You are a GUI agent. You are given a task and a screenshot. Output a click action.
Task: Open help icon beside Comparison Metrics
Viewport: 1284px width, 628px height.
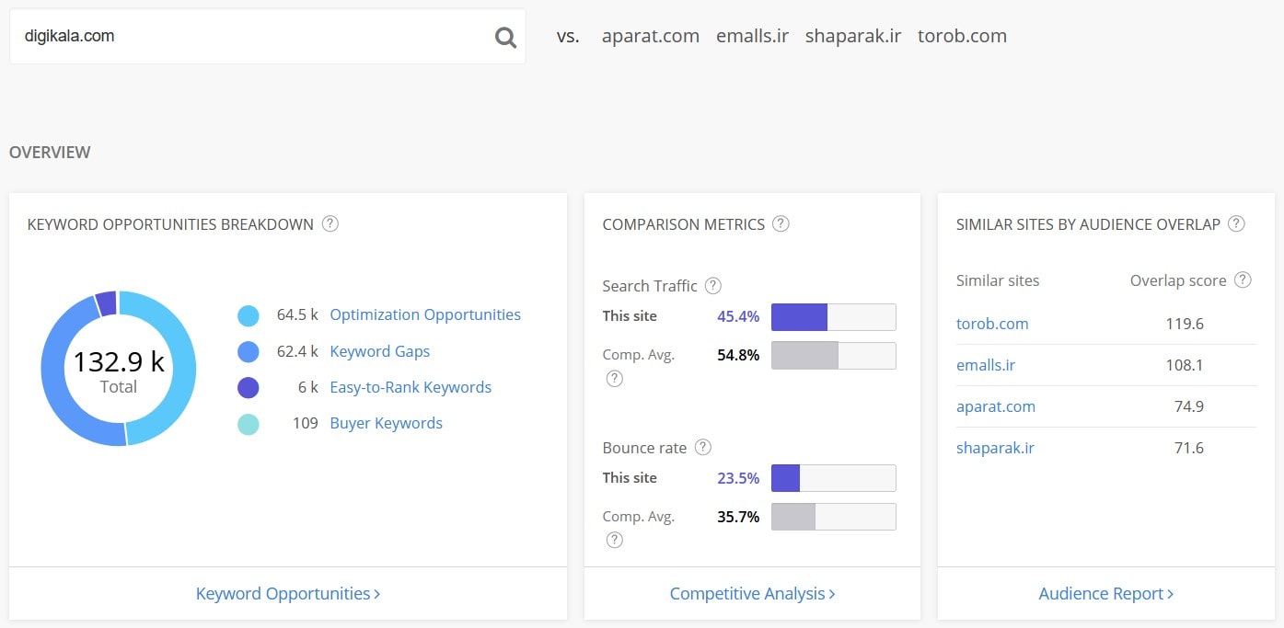pos(781,223)
